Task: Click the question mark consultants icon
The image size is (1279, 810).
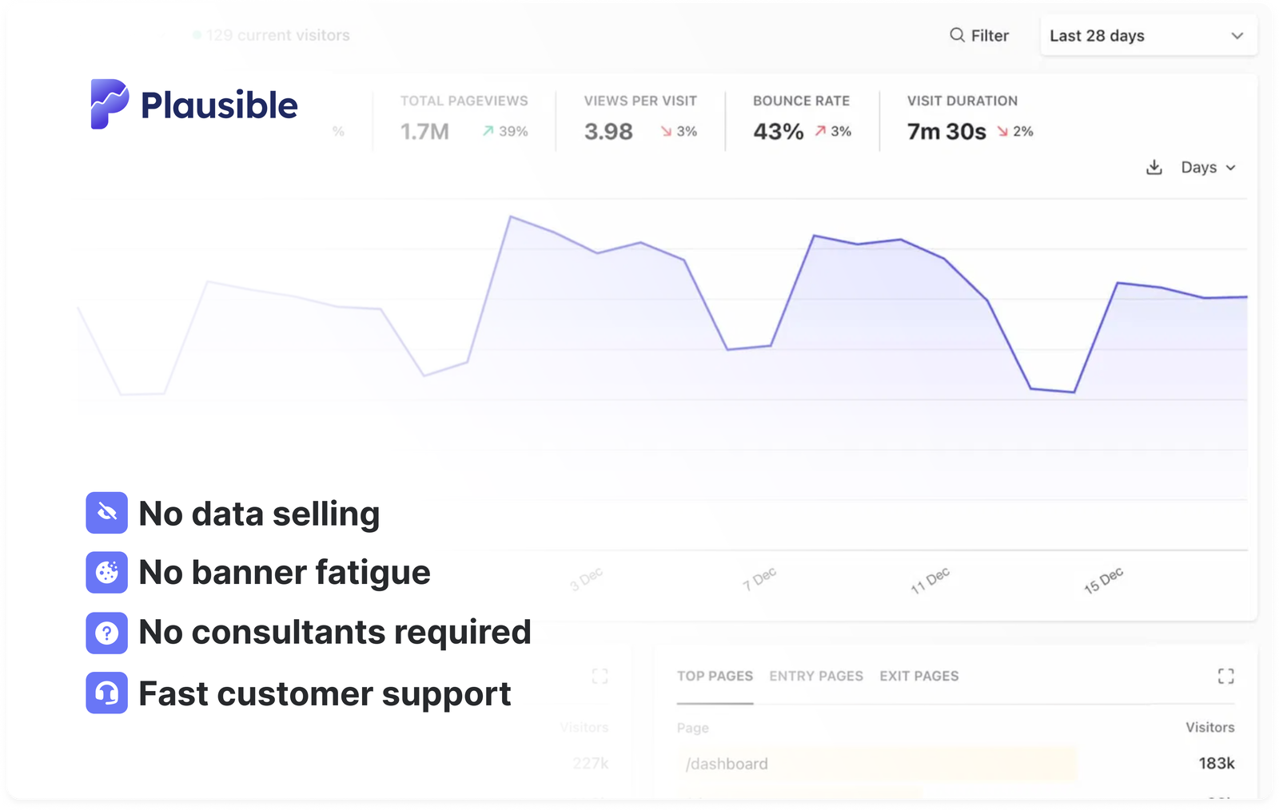Action: click(x=106, y=633)
